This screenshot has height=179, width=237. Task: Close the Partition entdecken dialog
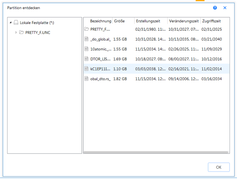pos(225,8)
